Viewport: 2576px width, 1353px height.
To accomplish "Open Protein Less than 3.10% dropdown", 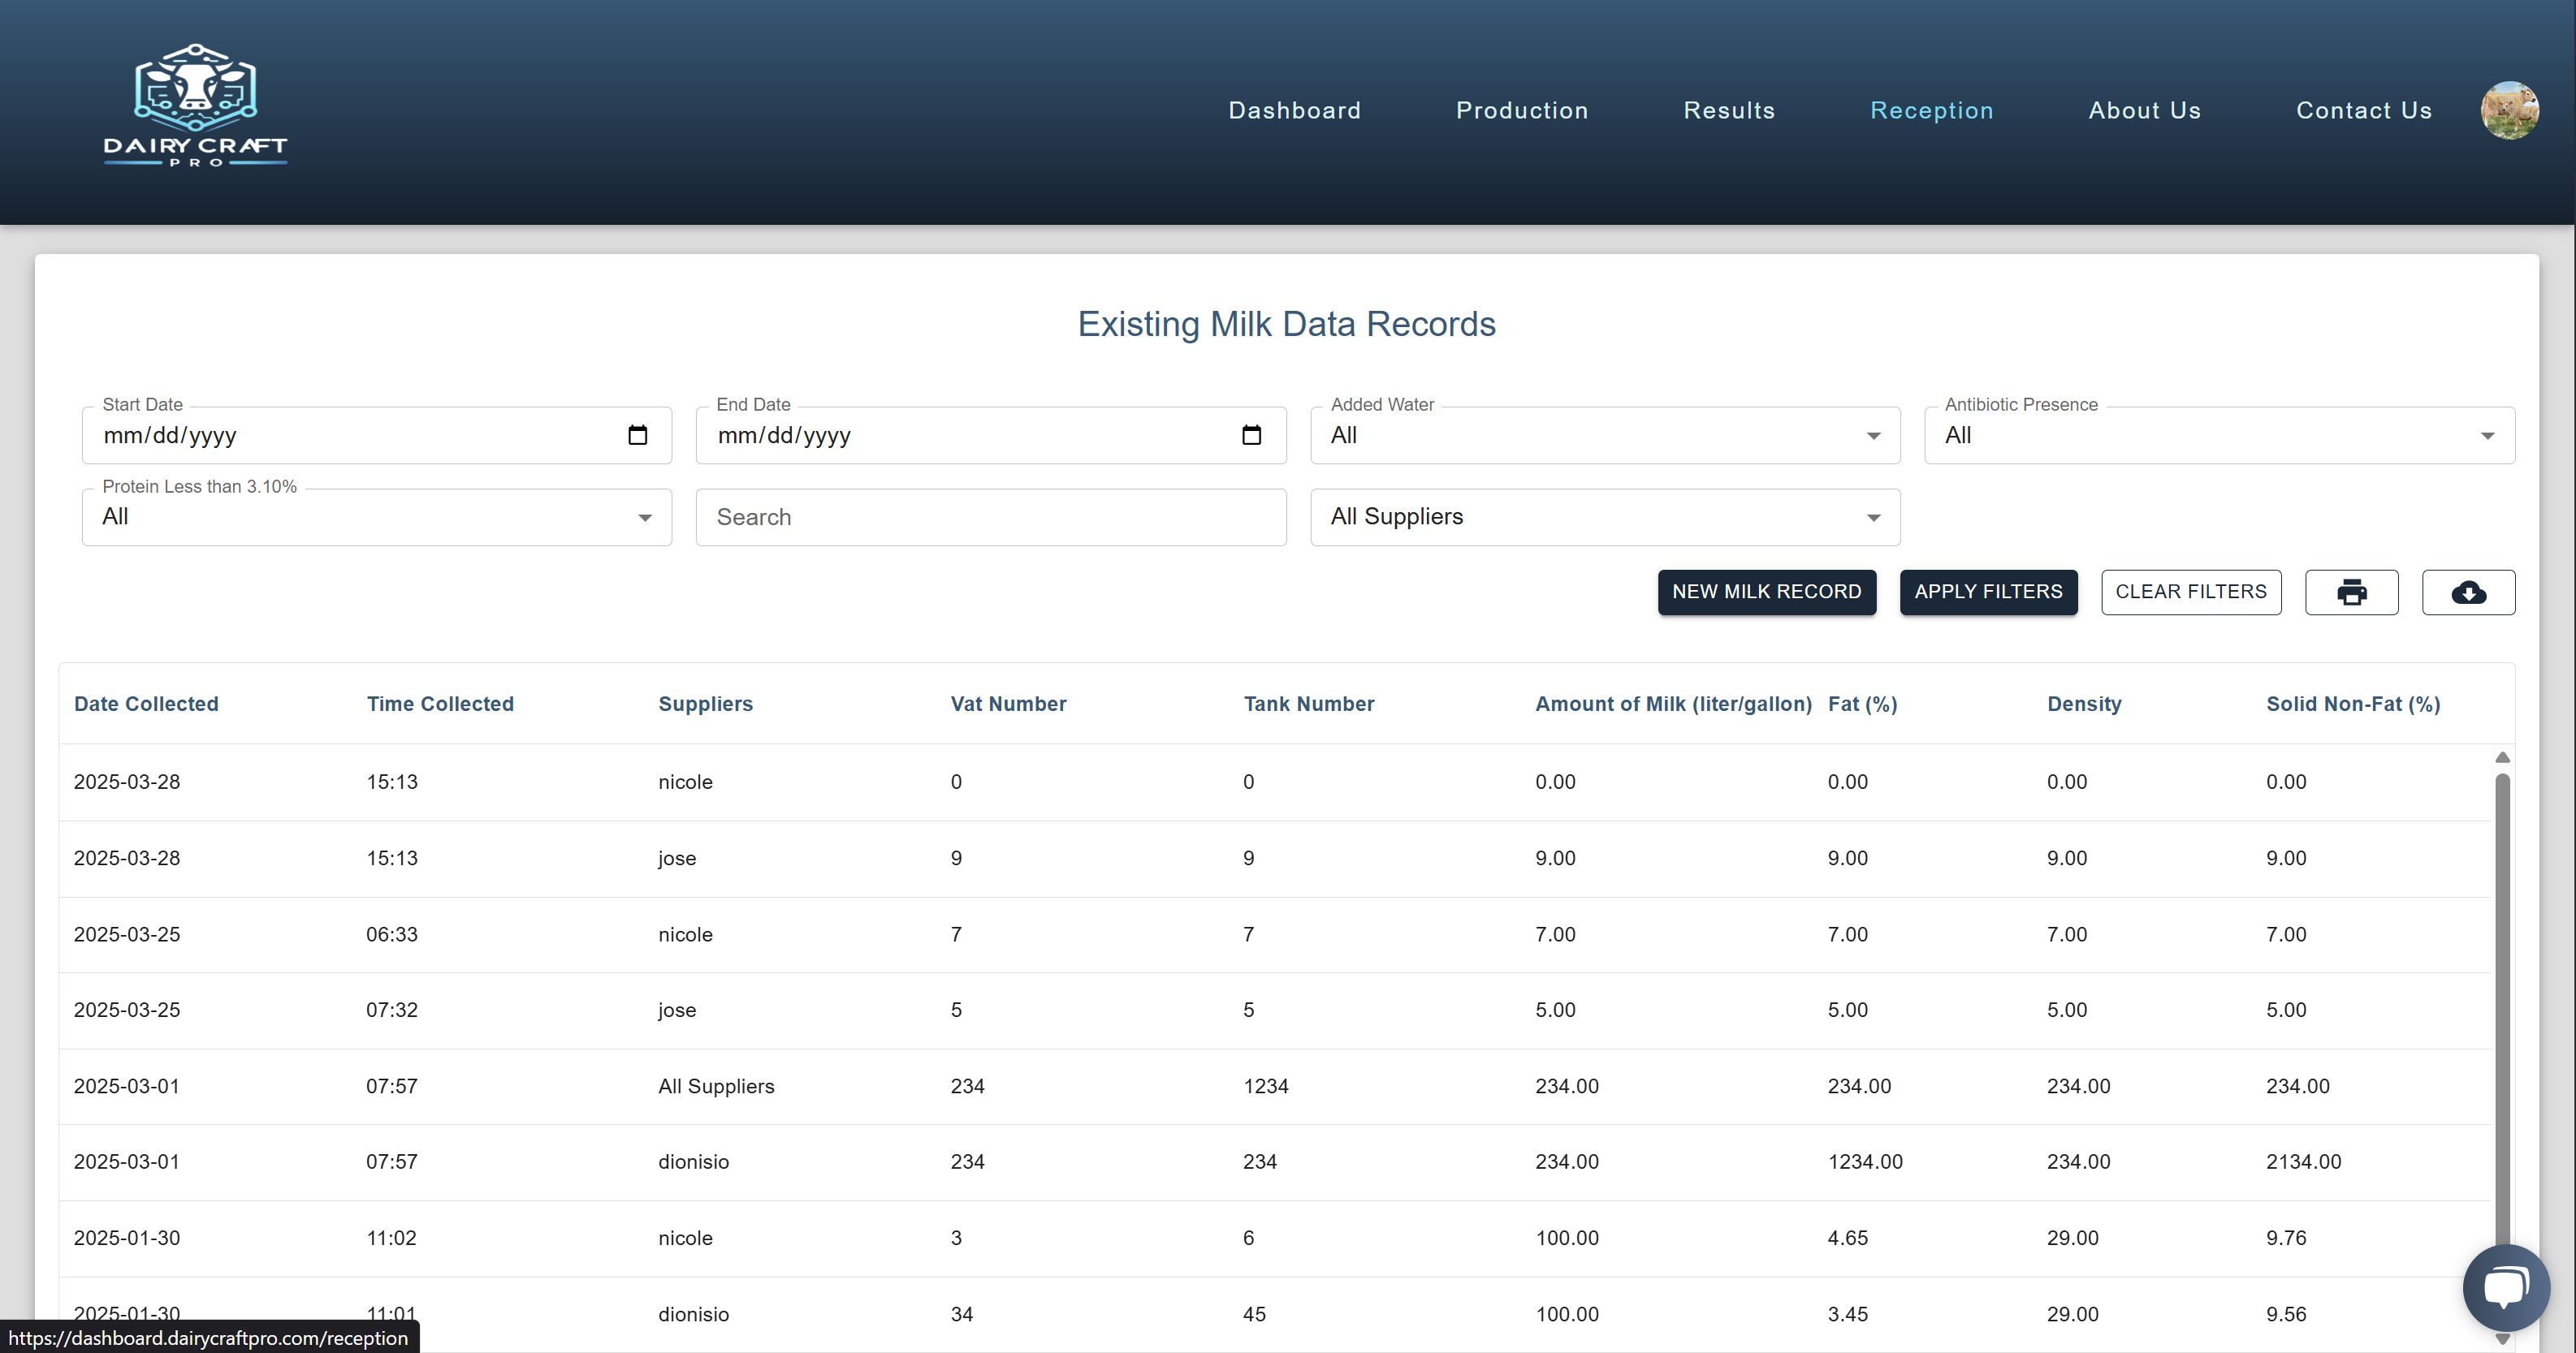I will coord(376,518).
